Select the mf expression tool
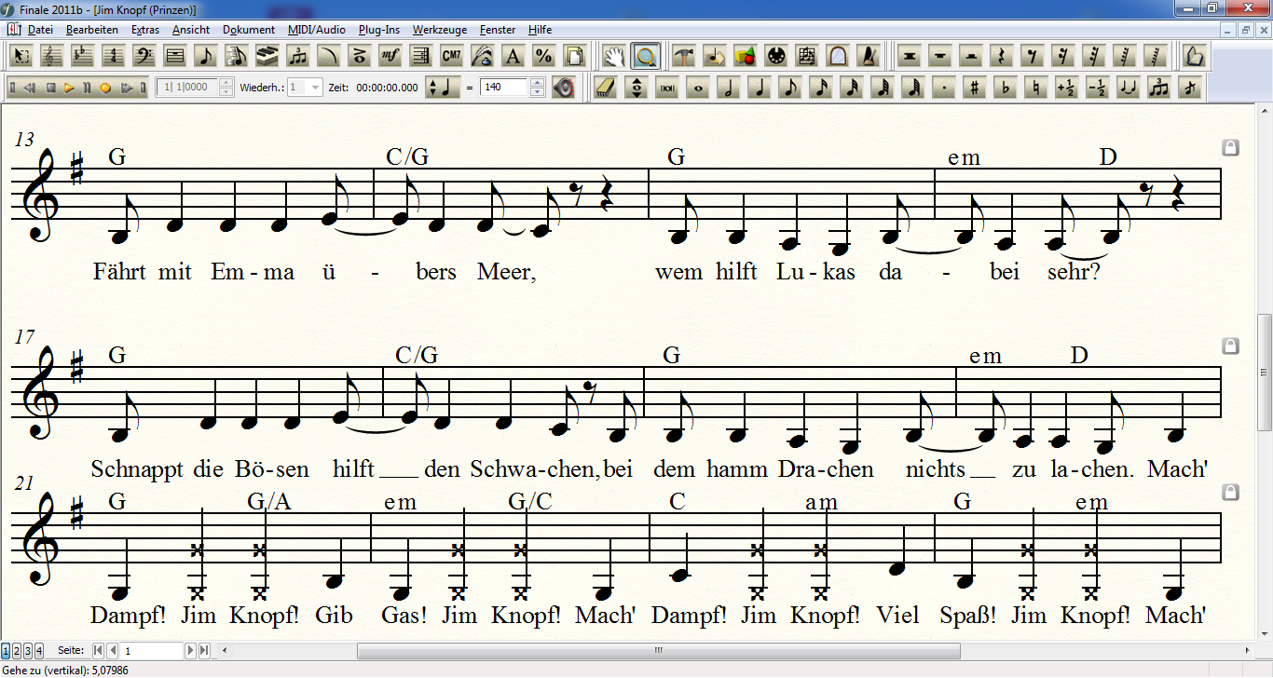Viewport: 1273px width, 678px height. (x=390, y=56)
